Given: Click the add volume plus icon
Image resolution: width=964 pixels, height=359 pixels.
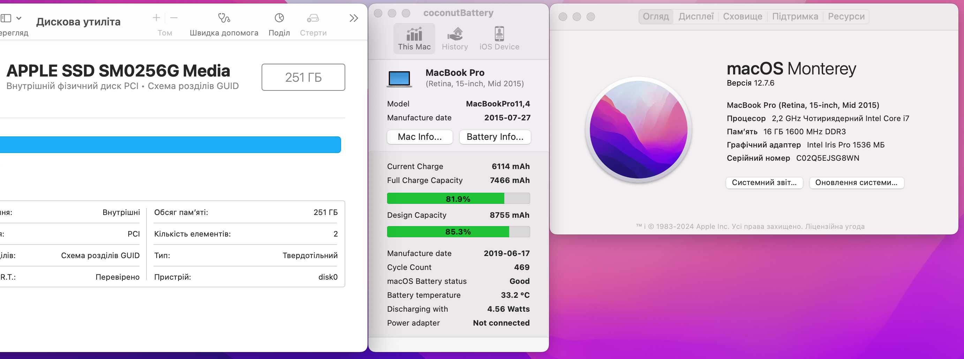Looking at the screenshot, I should click(x=157, y=17).
